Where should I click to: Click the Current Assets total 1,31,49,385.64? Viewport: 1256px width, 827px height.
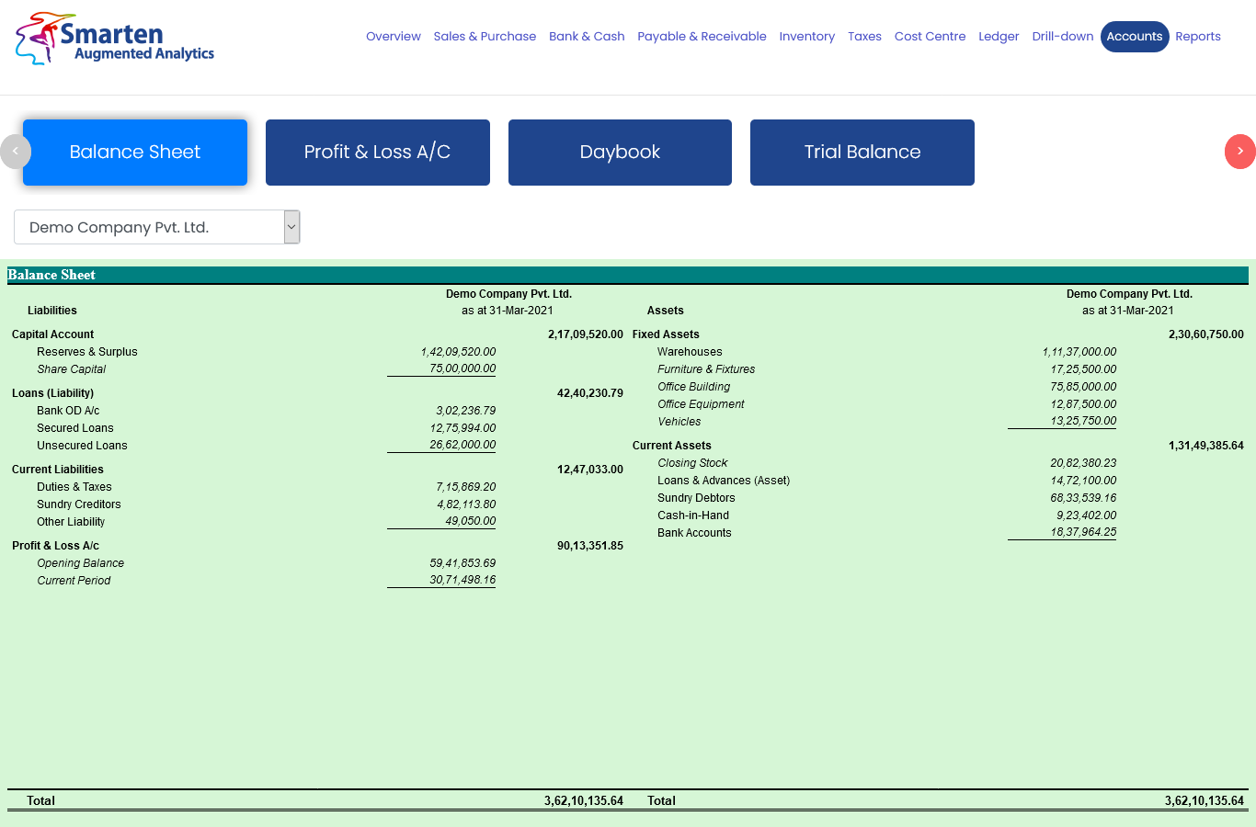pos(1206,446)
